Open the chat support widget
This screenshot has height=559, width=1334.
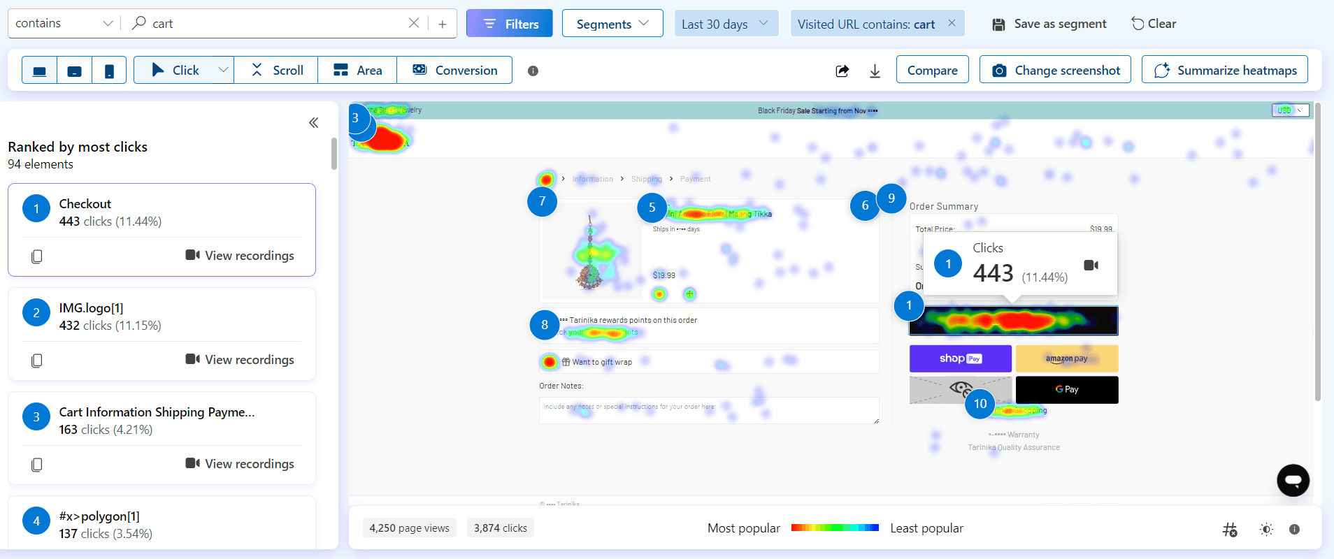click(1293, 480)
